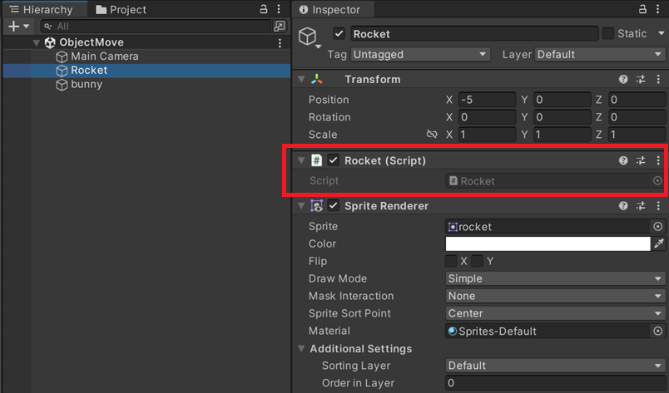Open Transform component help icon
The width and height of the screenshot is (669, 393).
pos(623,80)
